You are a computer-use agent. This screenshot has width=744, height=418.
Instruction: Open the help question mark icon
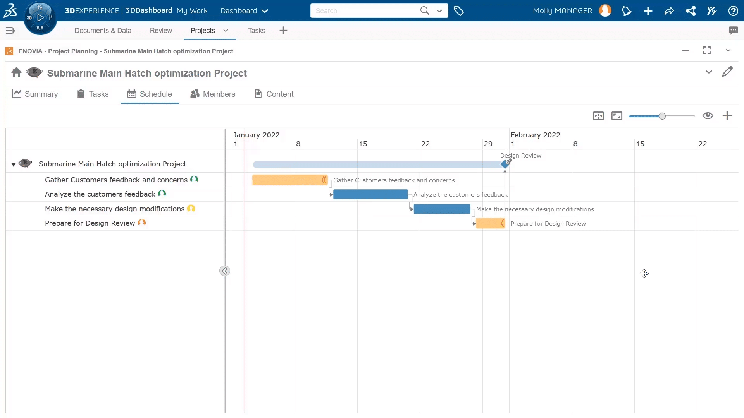(x=733, y=11)
